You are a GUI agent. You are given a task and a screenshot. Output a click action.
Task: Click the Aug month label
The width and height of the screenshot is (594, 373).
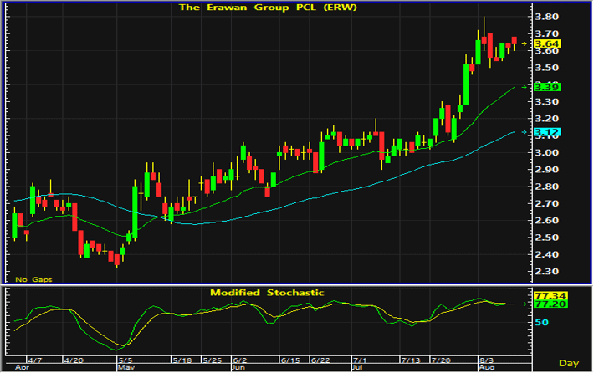click(487, 368)
